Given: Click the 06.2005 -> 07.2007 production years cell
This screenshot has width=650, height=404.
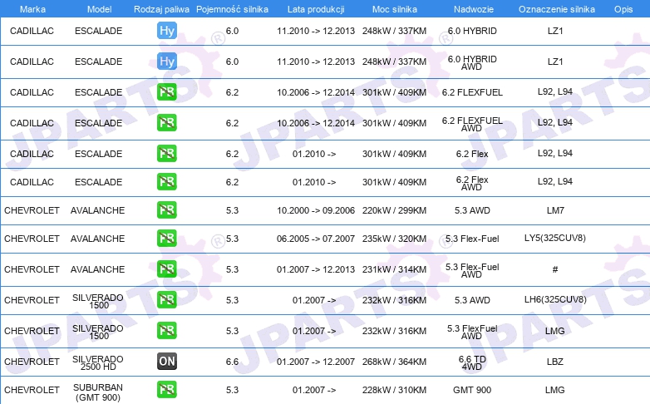Looking at the screenshot, I should pyautogui.click(x=316, y=239).
